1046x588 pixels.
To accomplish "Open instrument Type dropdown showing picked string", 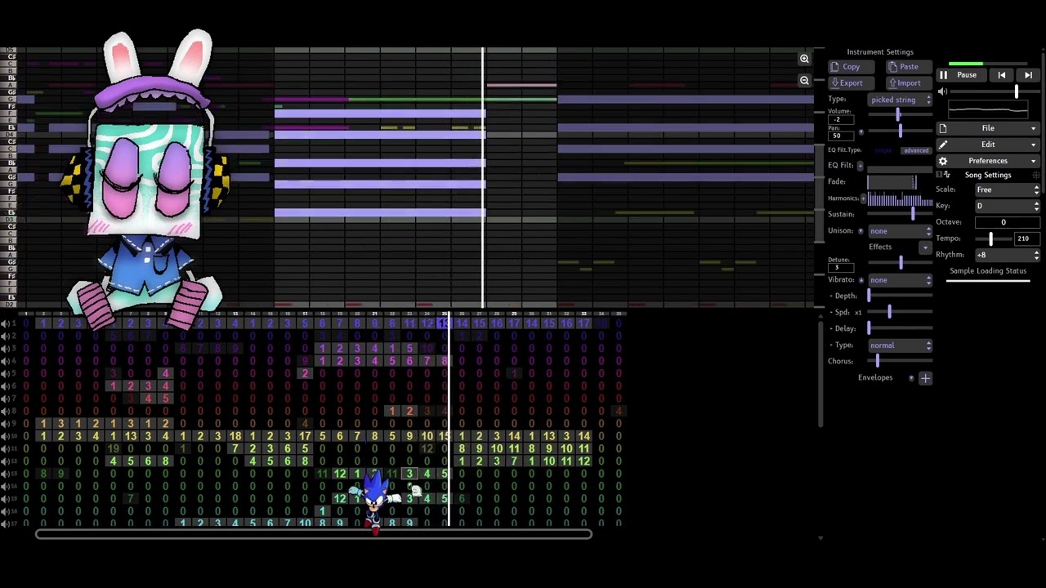I will (x=901, y=100).
